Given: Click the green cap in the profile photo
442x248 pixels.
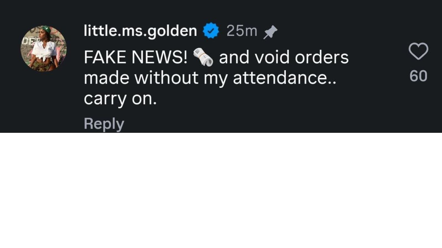Looking at the screenshot, I should pos(46,29).
